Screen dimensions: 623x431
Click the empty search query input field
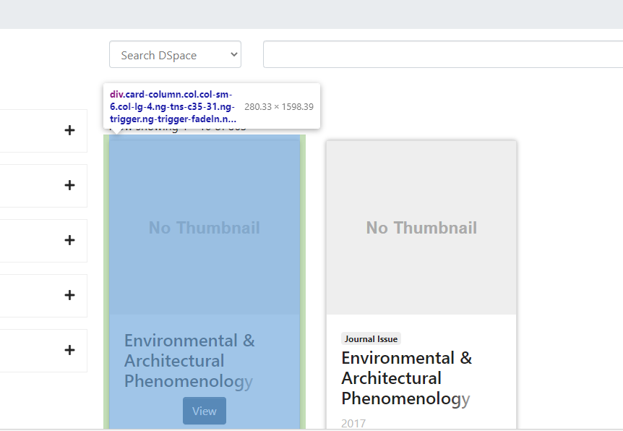443,54
